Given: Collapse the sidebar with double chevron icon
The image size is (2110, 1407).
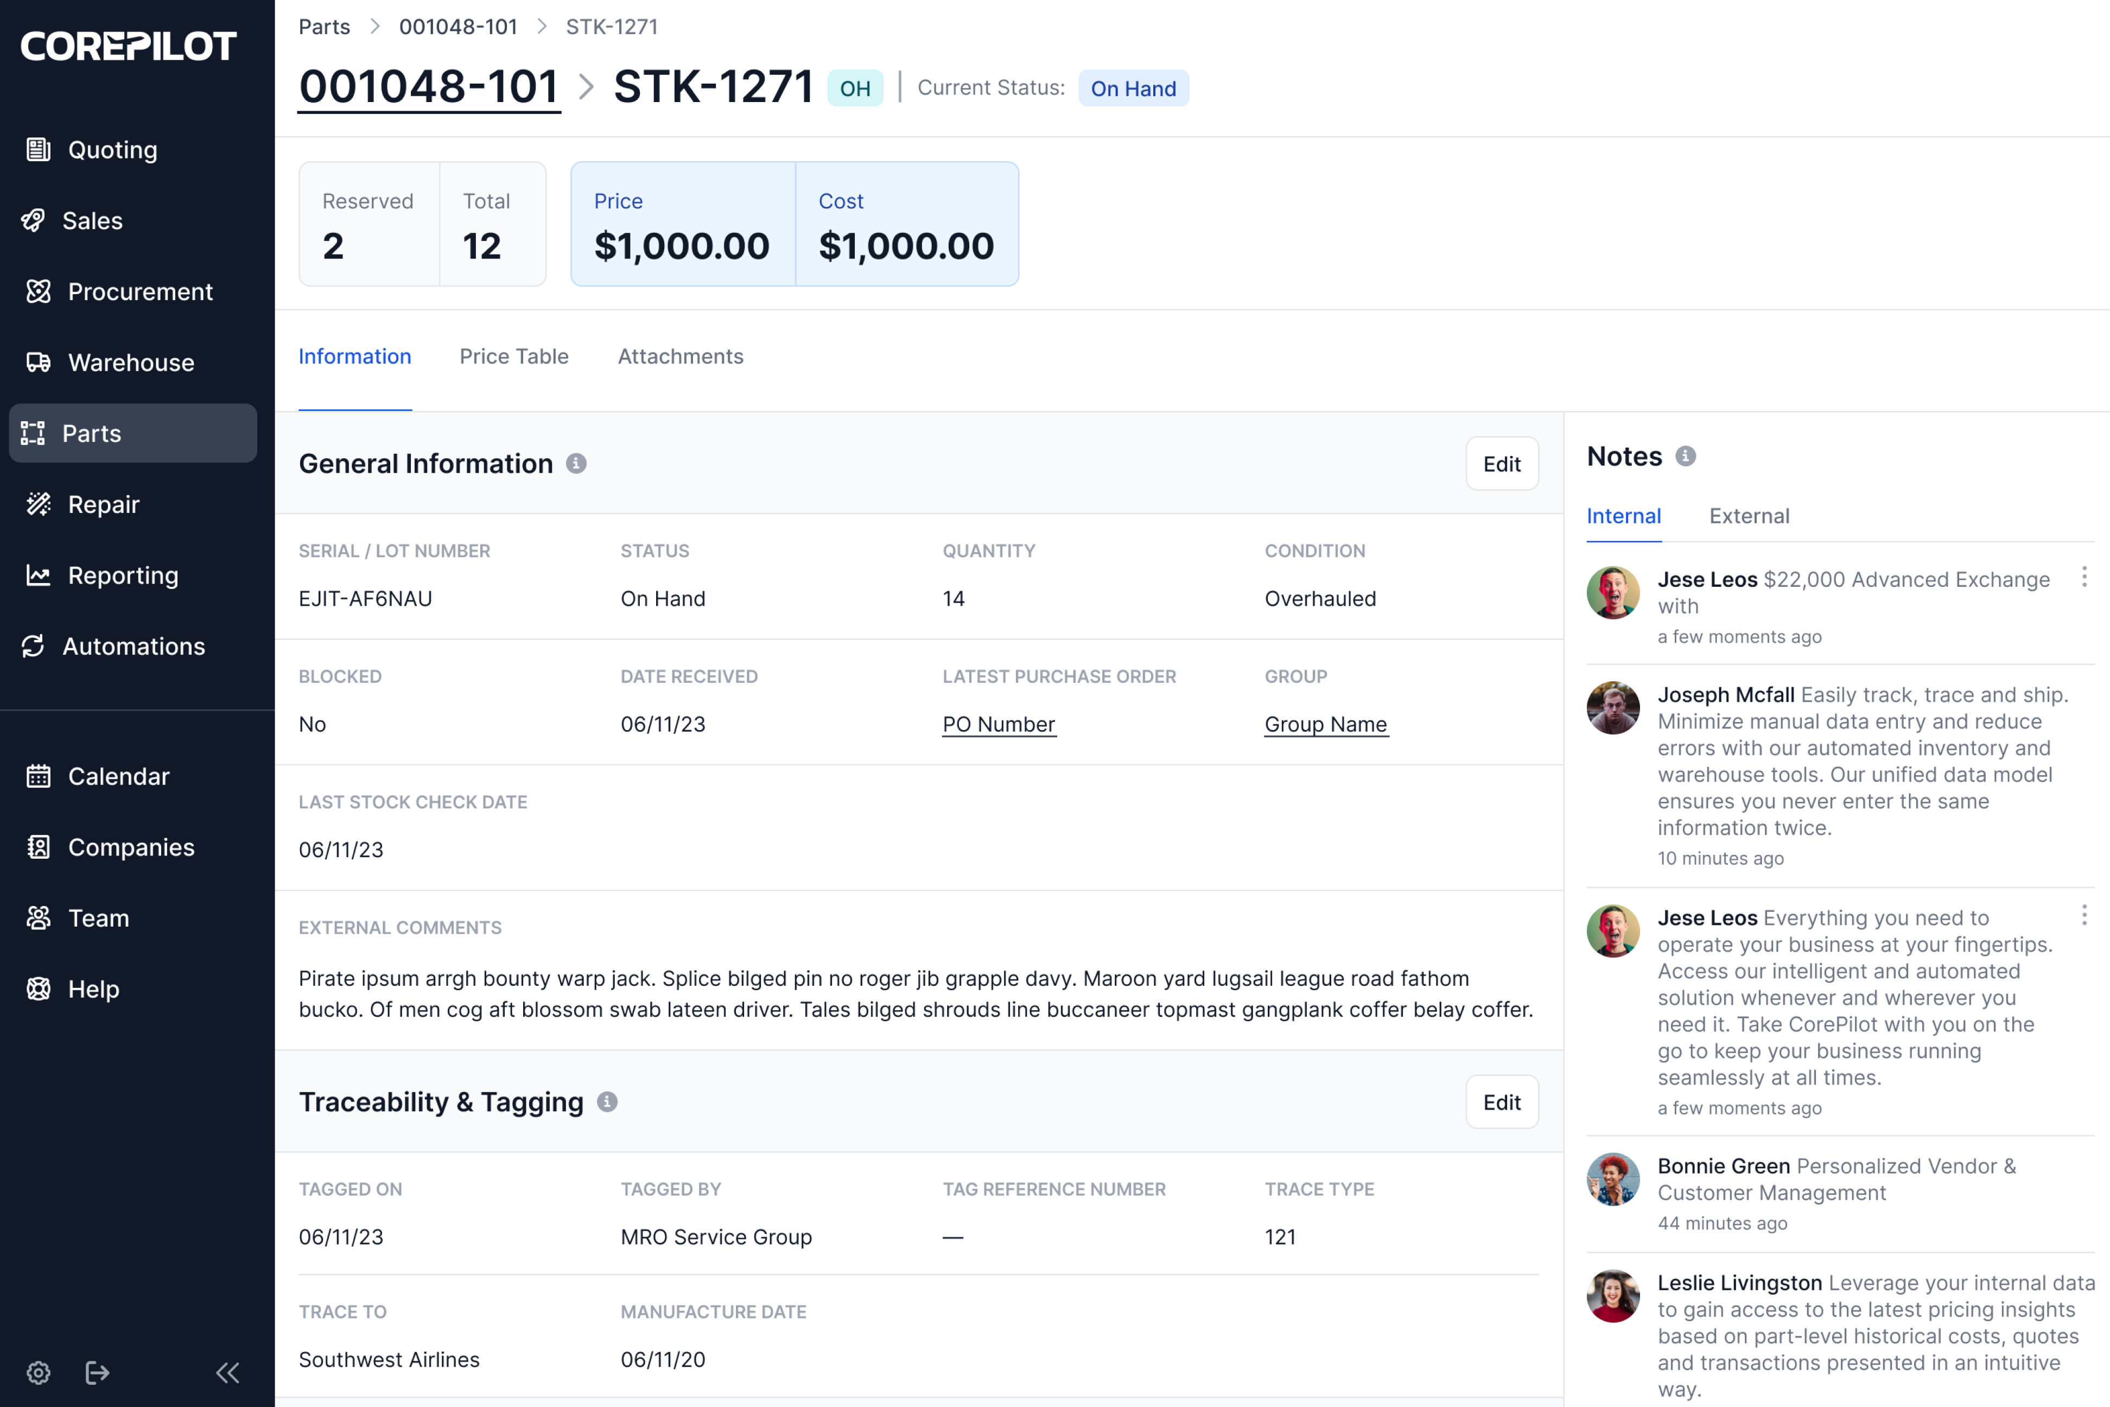Looking at the screenshot, I should 228,1372.
